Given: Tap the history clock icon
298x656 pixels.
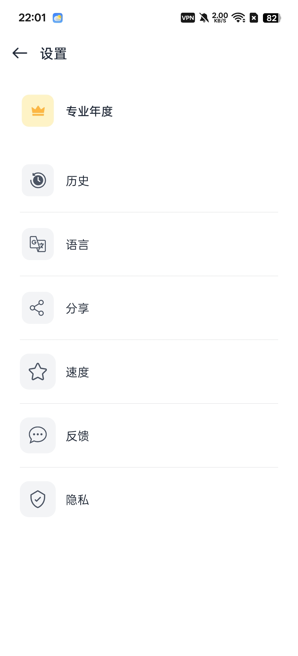Looking at the screenshot, I should point(38,180).
